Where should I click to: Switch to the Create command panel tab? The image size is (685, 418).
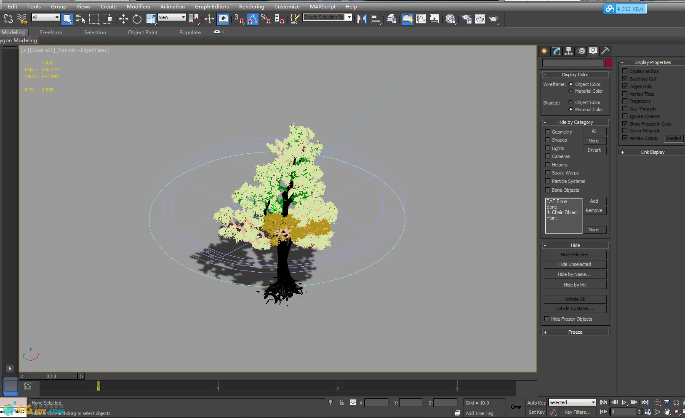coord(544,51)
